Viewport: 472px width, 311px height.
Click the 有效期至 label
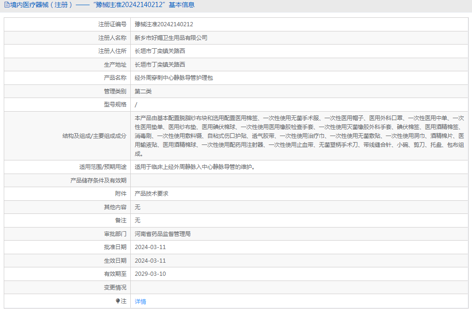coord(115,274)
